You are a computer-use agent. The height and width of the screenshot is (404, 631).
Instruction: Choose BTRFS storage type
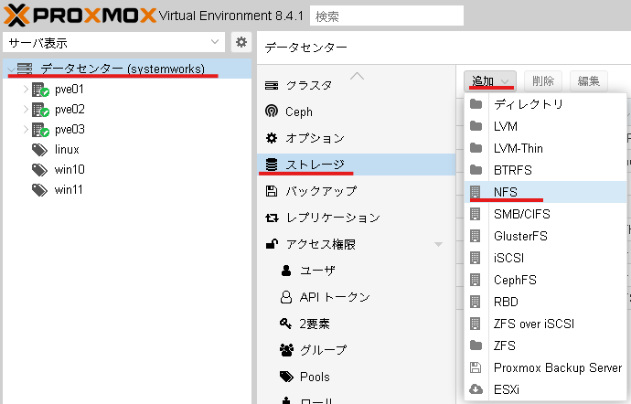pyautogui.click(x=545, y=170)
